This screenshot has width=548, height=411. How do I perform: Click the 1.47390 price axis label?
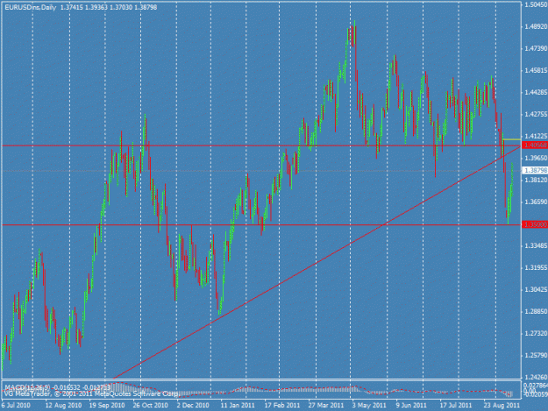coord(536,48)
